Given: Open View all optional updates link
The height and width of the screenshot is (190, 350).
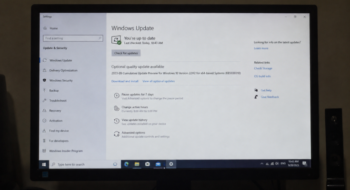Looking at the screenshot, I should (x=159, y=81).
